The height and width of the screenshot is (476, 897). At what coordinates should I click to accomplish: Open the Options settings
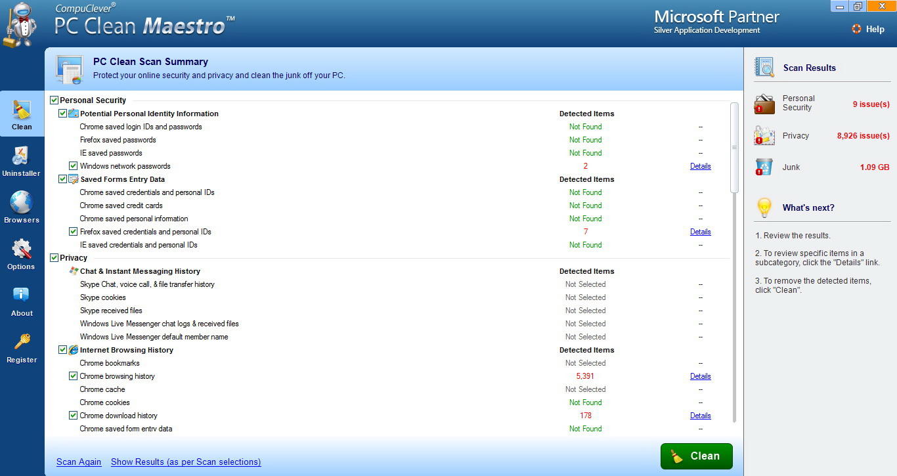pyautogui.click(x=22, y=254)
